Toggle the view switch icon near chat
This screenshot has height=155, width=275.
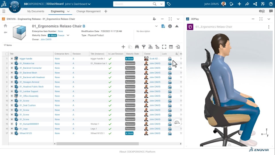pos(262,11)
